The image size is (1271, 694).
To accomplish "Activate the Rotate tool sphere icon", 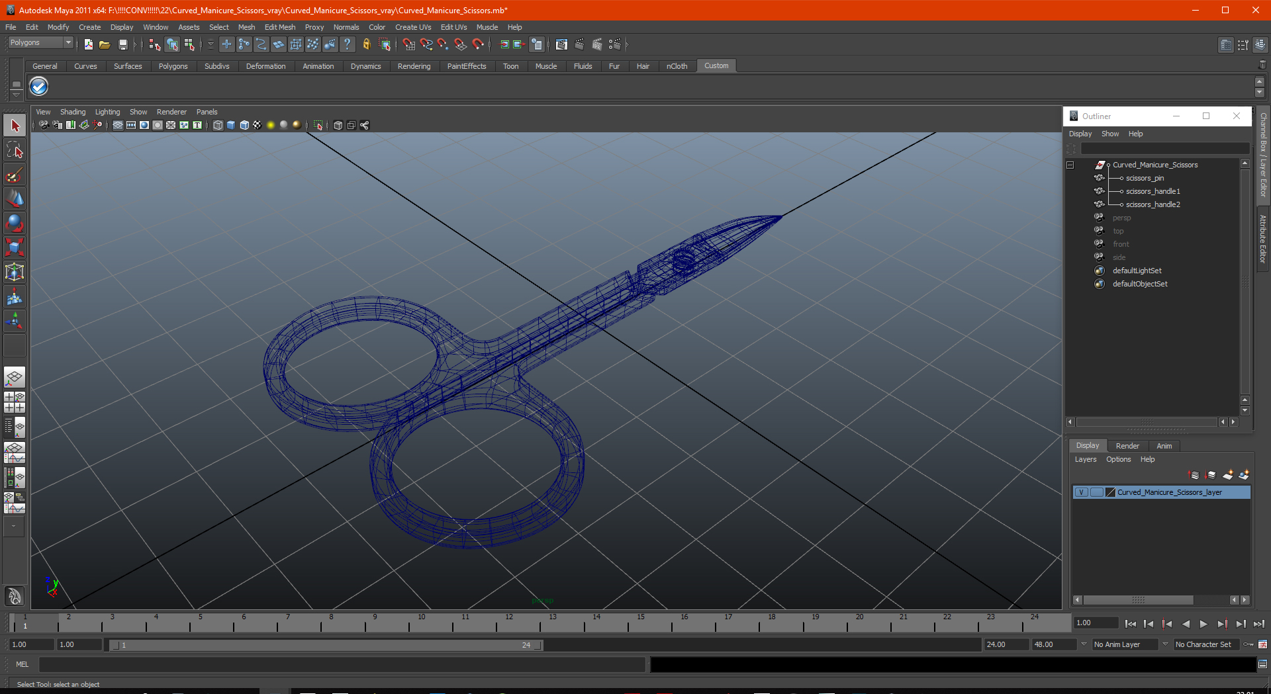I will pos(15,223).
